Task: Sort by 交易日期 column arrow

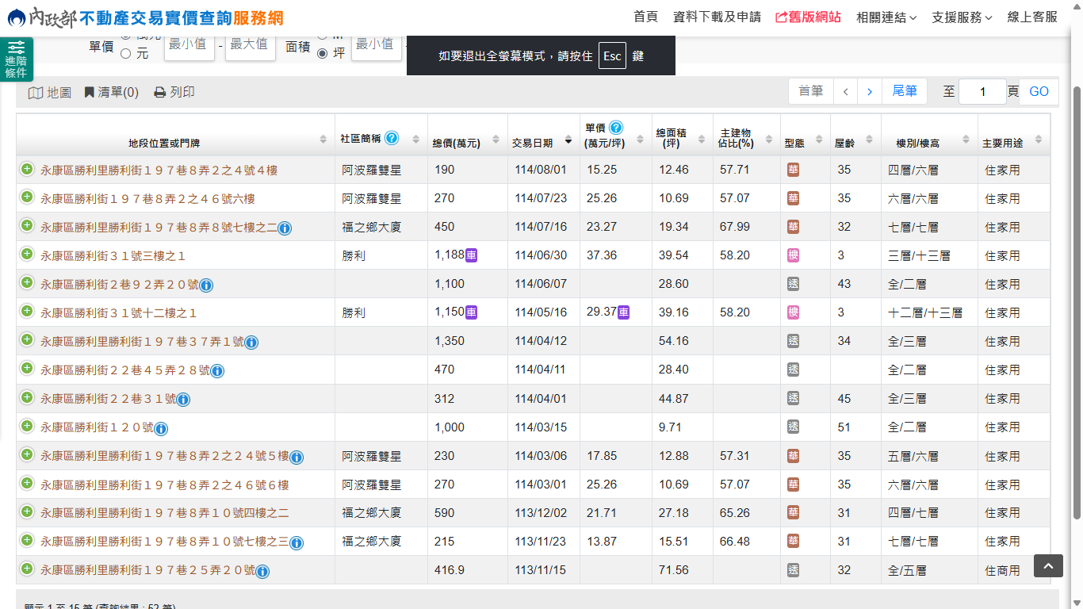Action: tap(568, 140)
